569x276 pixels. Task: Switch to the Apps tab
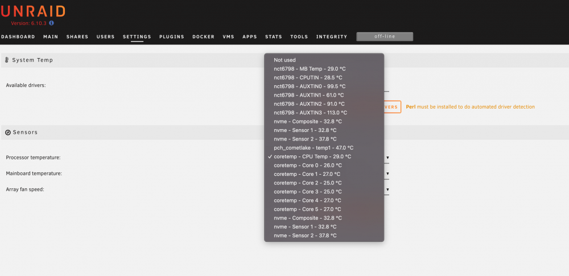coord(250,36)
